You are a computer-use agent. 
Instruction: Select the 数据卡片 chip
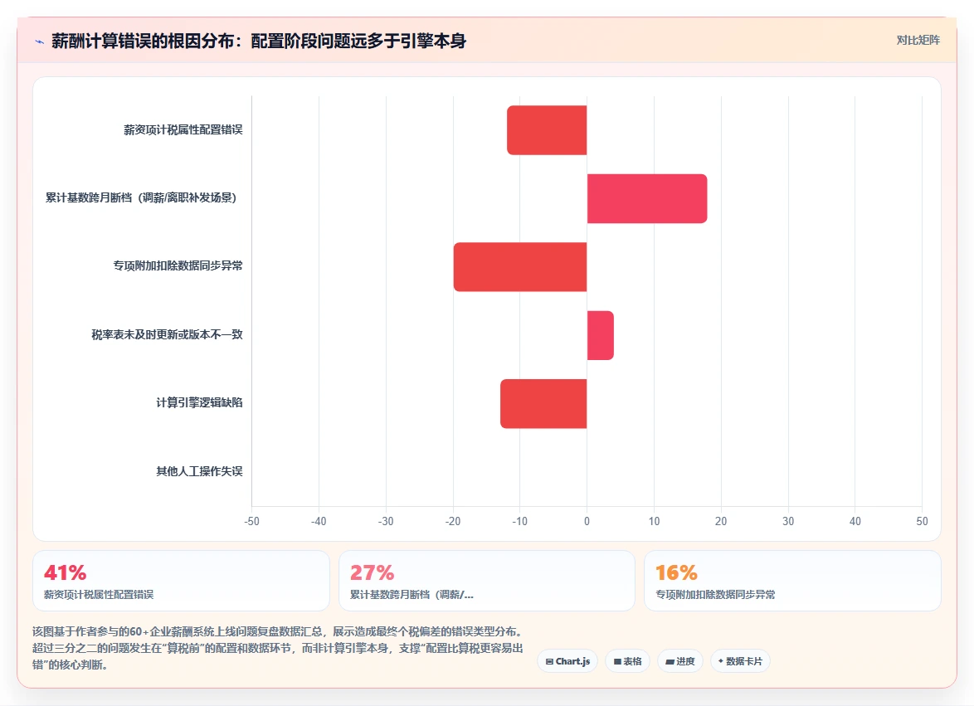click(740, 661)
